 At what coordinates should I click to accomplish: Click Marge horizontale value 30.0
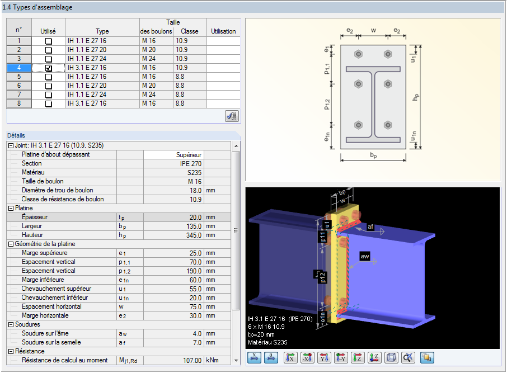173,316
